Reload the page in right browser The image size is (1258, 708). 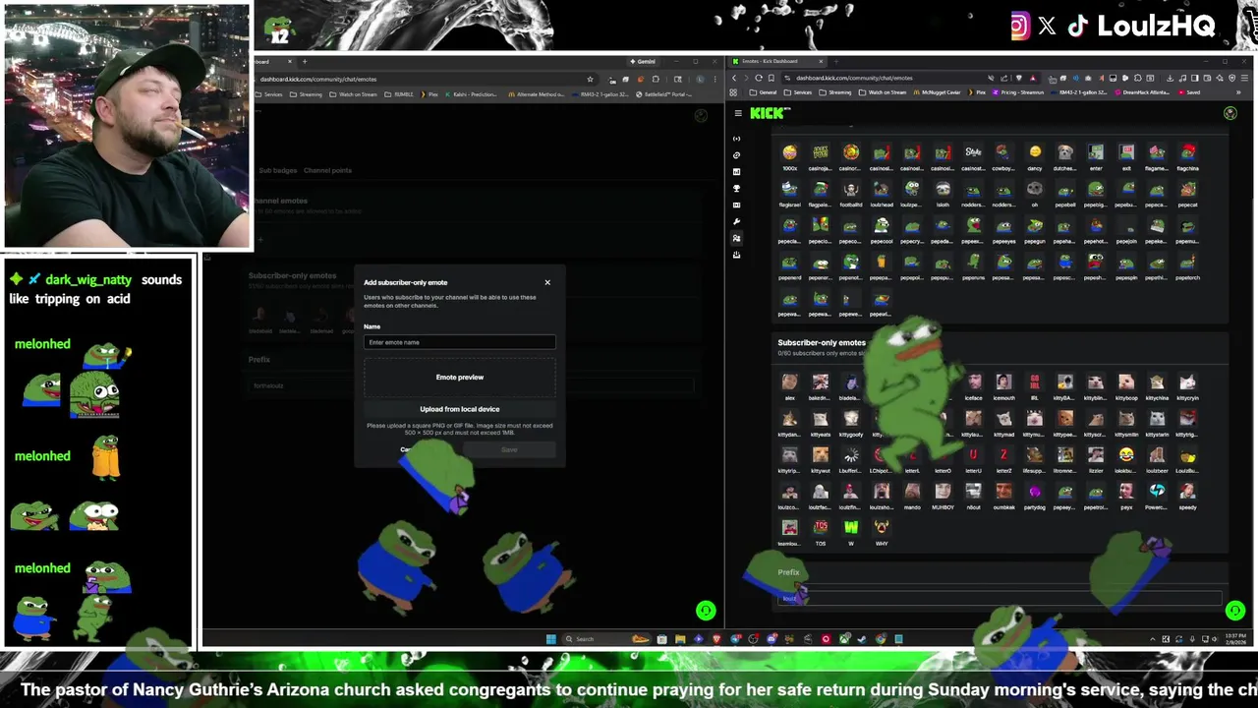tap(759, 78)
